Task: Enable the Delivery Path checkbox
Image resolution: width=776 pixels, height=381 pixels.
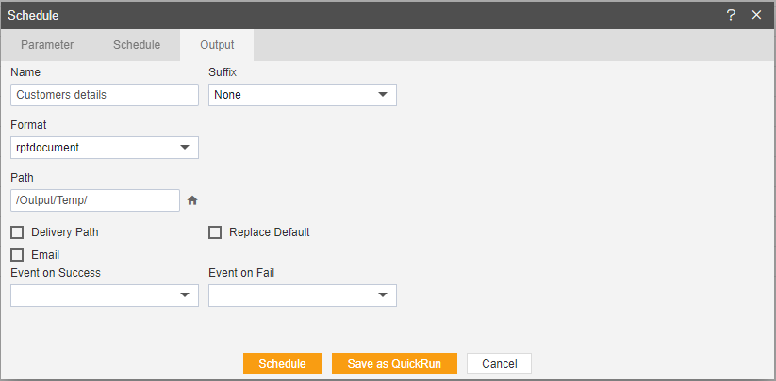Action: (17, 232)
